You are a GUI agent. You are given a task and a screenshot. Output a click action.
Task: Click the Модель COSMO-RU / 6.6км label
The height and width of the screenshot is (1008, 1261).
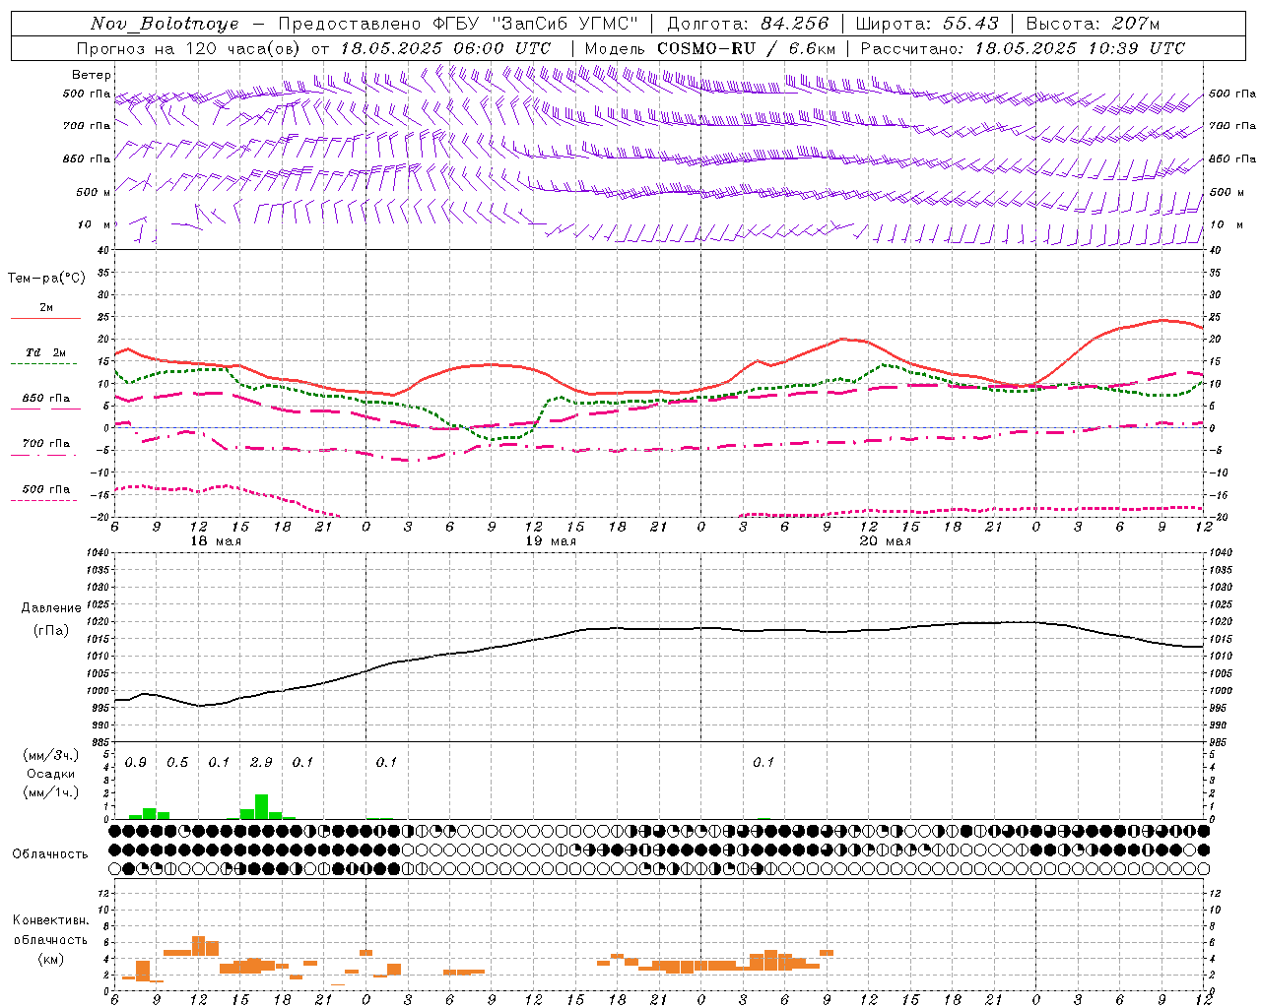tap(710, 48)
